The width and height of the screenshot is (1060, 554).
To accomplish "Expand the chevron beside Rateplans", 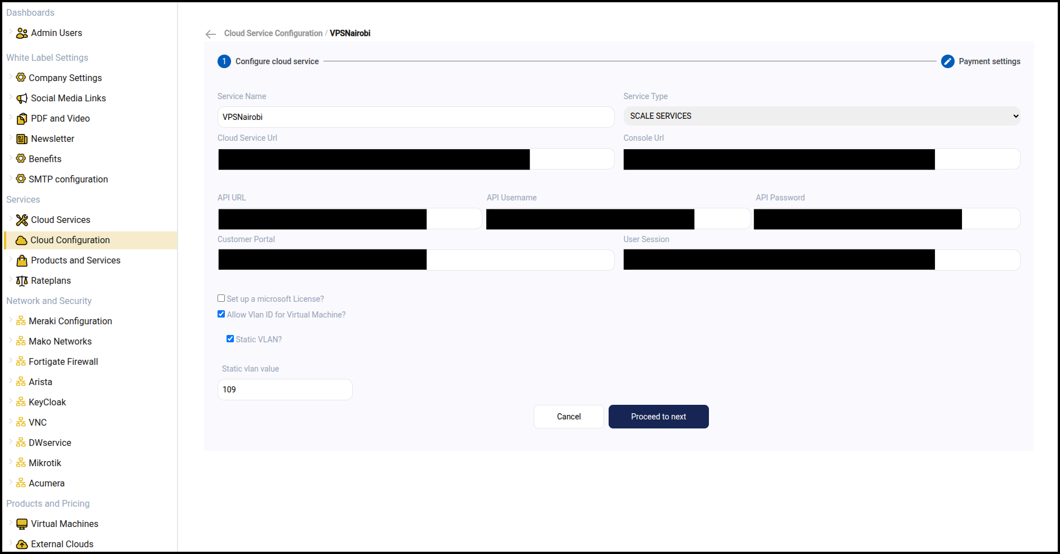I will (11, 280).
